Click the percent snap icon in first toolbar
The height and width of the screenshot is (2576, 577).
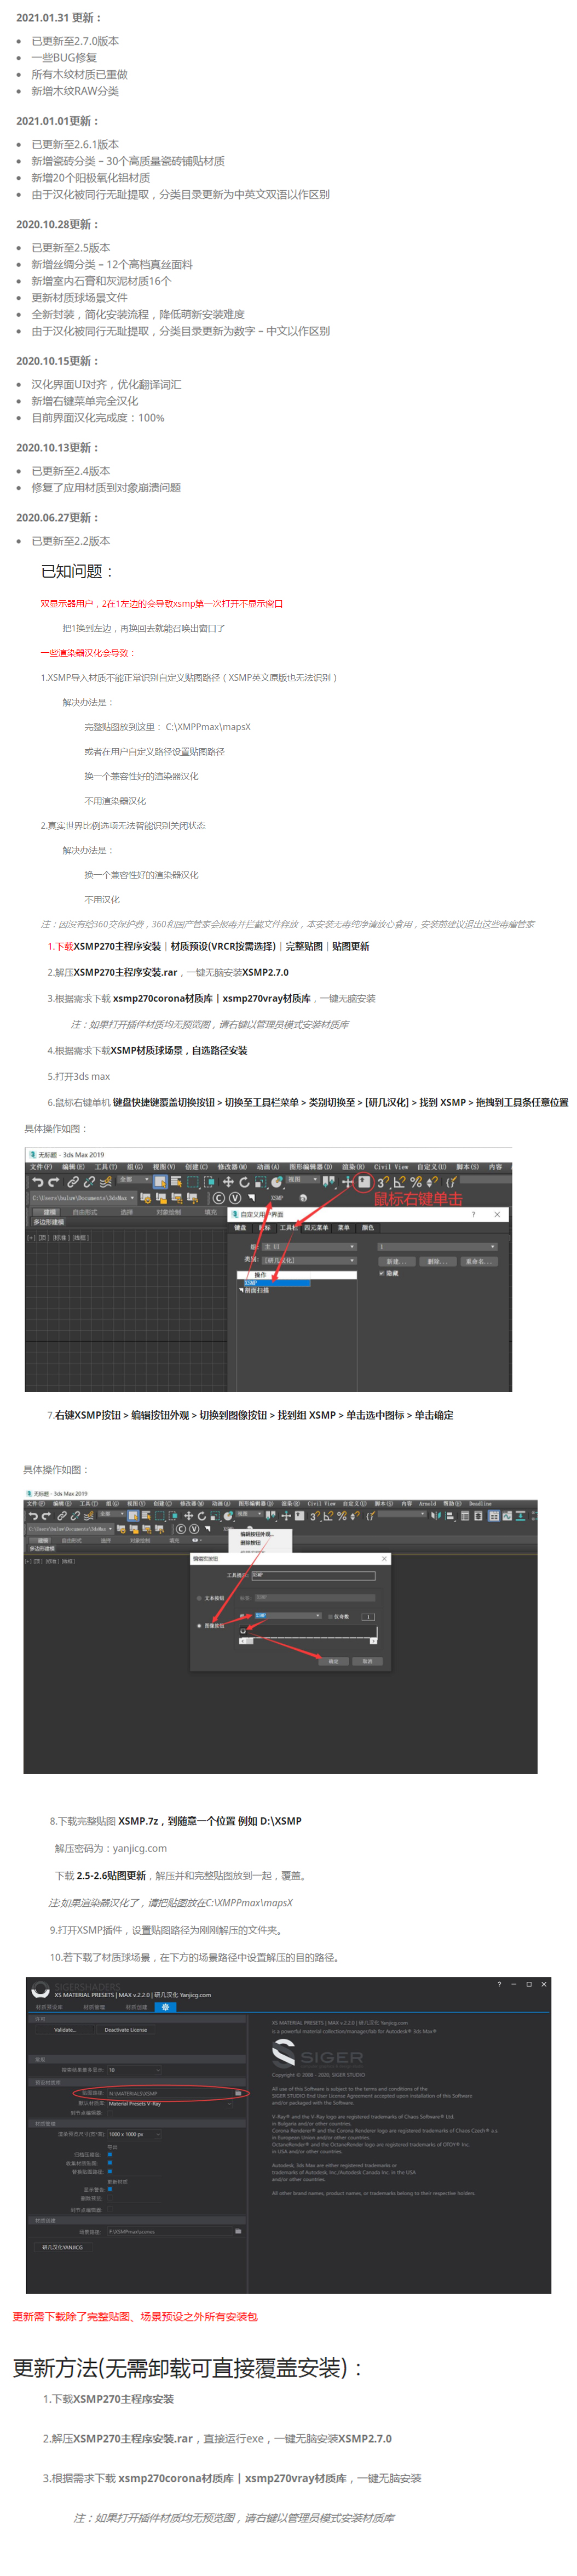416,1181
